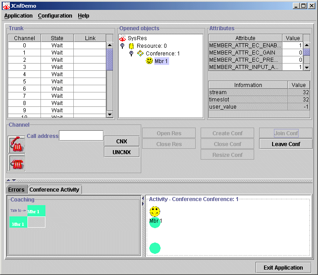Click the CNX button
This screenshot has height=275, width=318.
[x=121, y=142]
